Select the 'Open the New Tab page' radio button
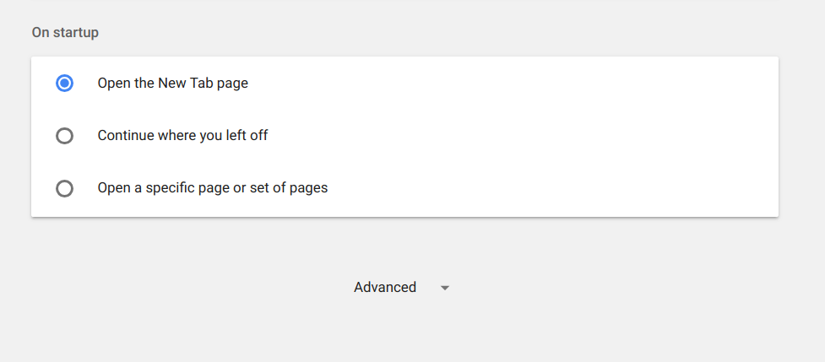825x362 pixels. point(64,84)
